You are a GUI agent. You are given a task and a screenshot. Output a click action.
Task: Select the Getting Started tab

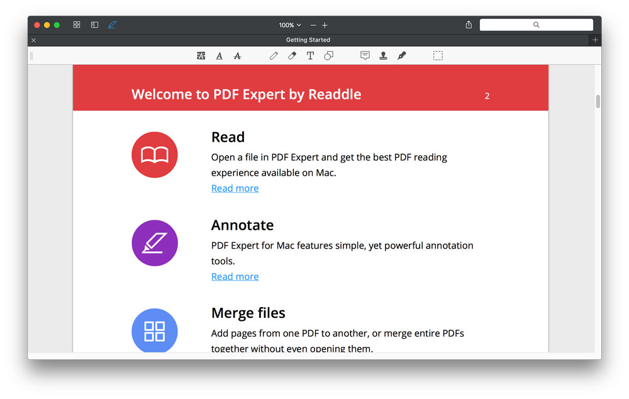coord(308,40)
